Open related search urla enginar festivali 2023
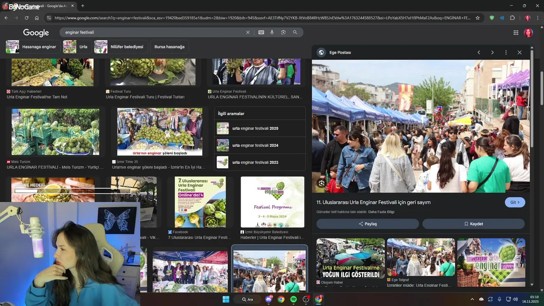The width and height of the screenshot is (544, 306). tap(260, 162)
